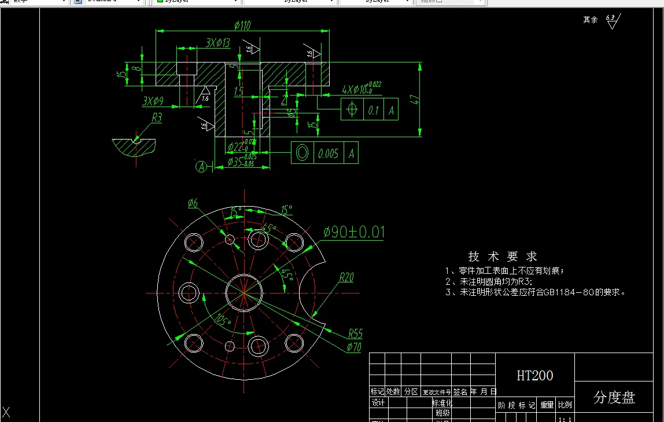This screenshot has height=422, width=664.
Task: Click the position tolerance symbol in 0.1 A frame
Action: pyautogui.click(x=352, y=109)
